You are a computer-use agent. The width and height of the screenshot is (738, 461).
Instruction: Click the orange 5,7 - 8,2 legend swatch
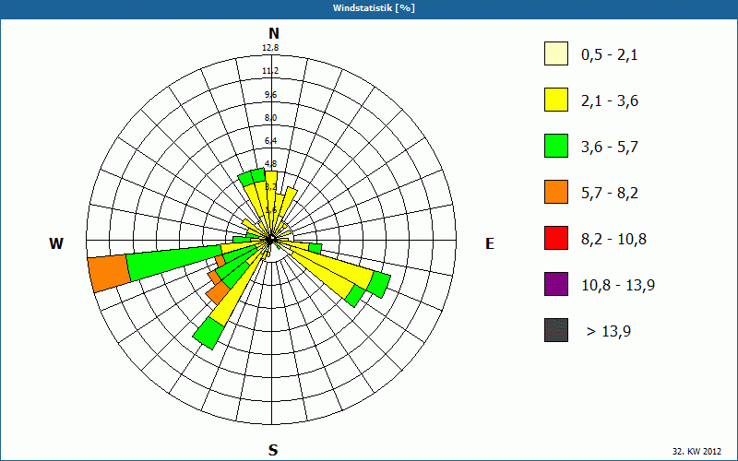point(556,192)
